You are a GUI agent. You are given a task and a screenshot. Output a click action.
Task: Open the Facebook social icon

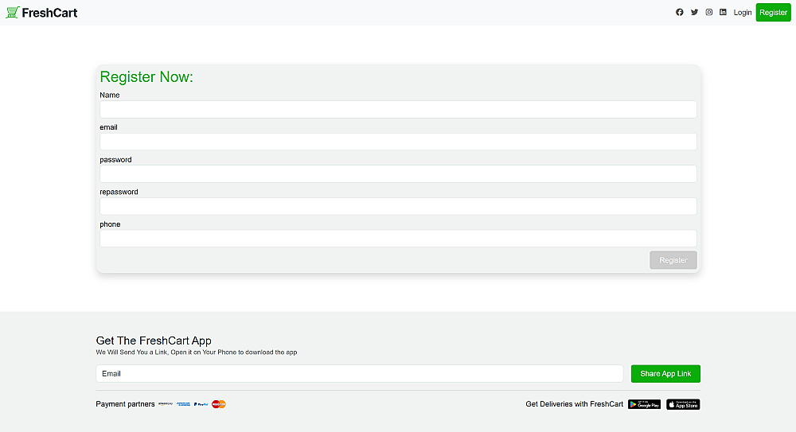pos(679,12)
